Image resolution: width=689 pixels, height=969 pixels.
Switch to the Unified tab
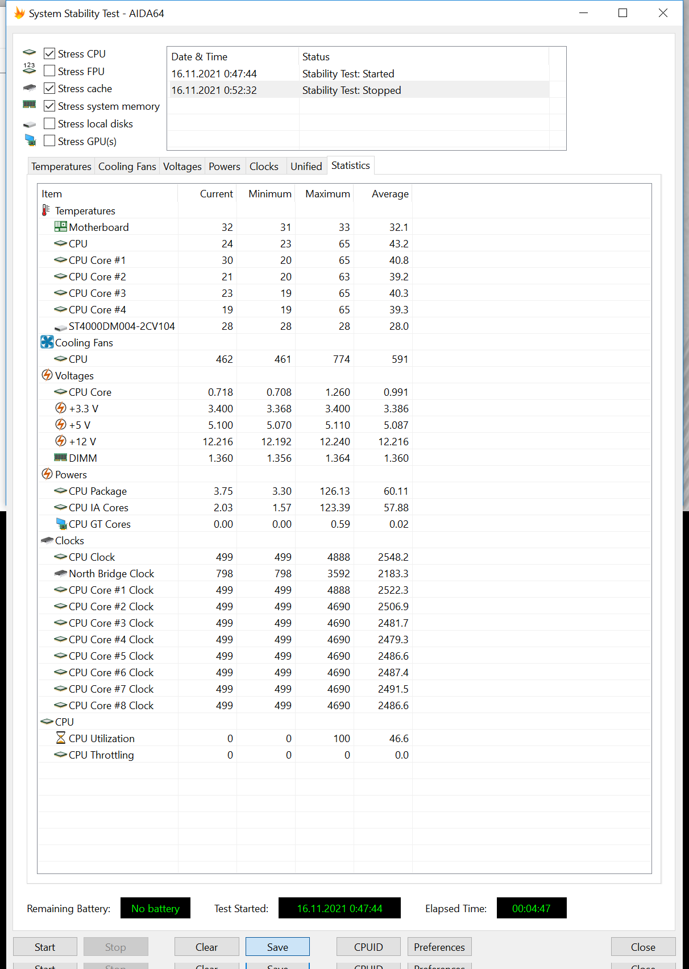point(306,166)
